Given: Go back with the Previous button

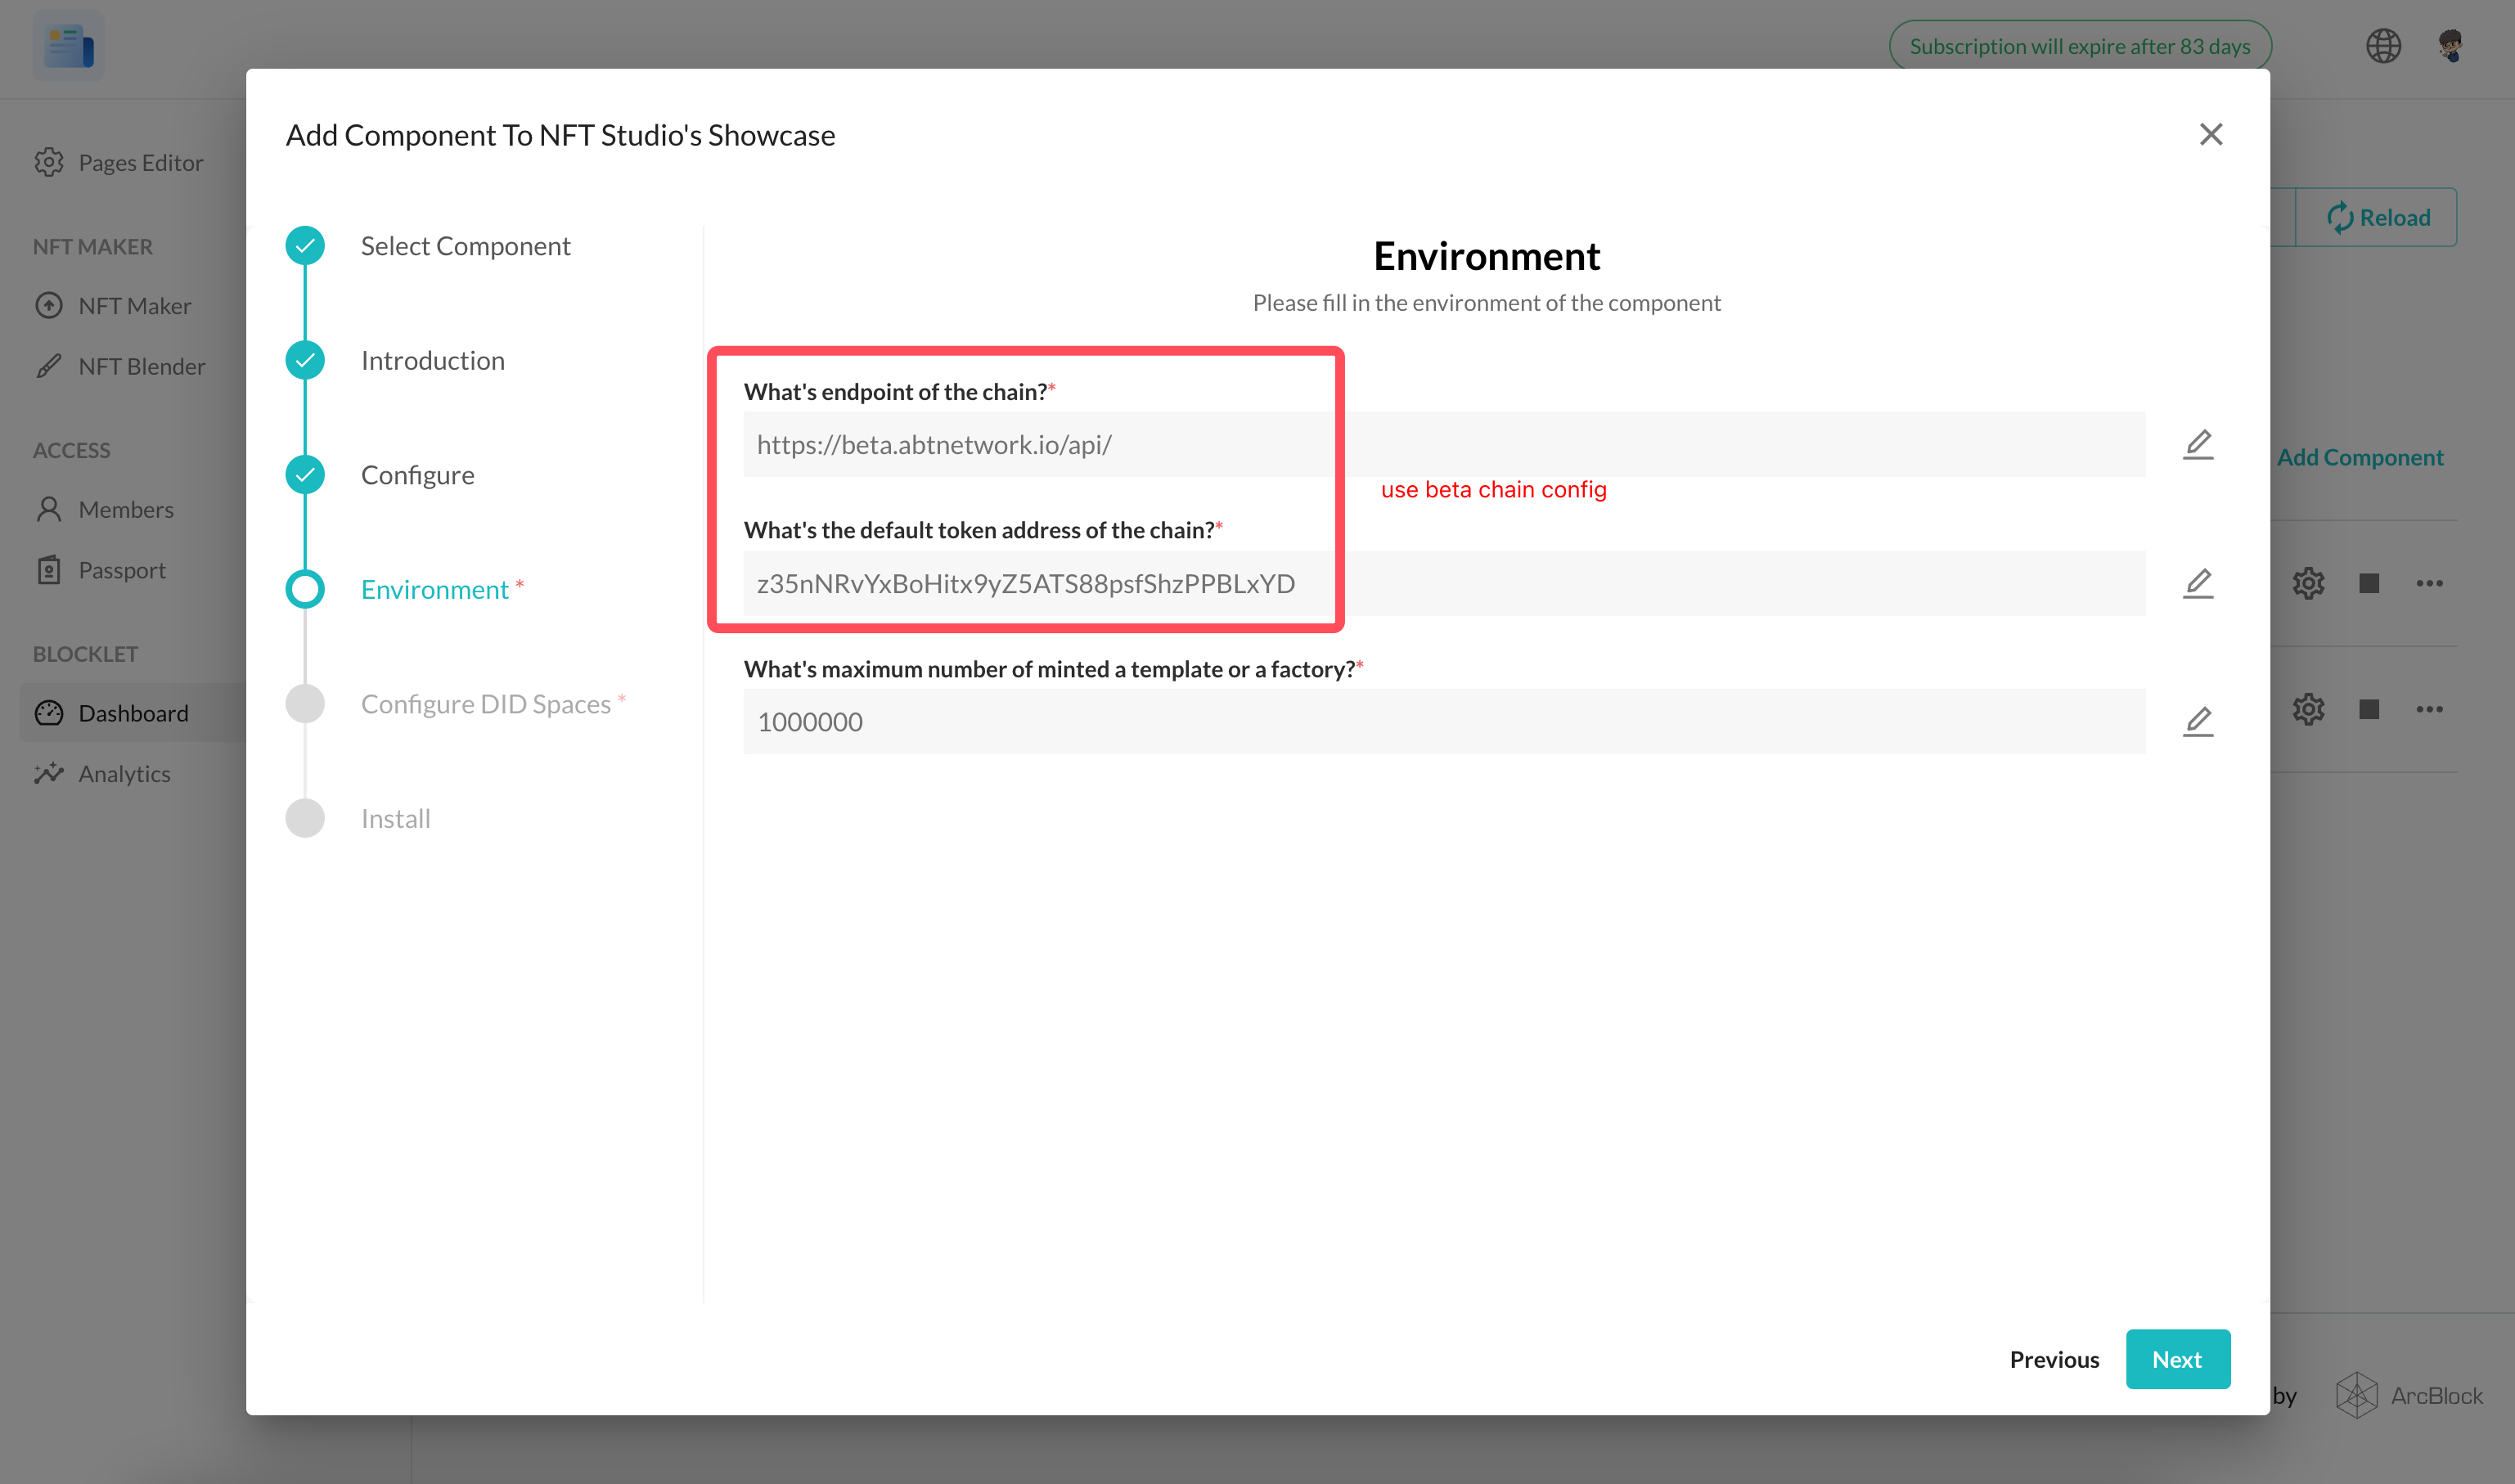Looking at the screenshot, I should pyautogui.click(x=2053, y=1359).
